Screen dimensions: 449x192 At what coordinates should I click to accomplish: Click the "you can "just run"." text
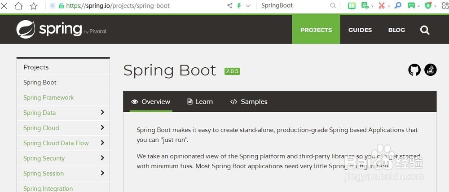pyautogui.click(x=163, y=140)
